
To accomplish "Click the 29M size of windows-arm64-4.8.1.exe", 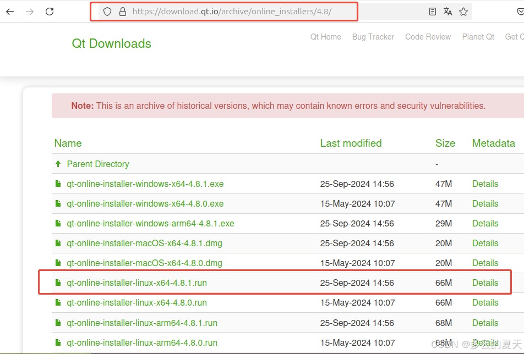I will (444, 224).
